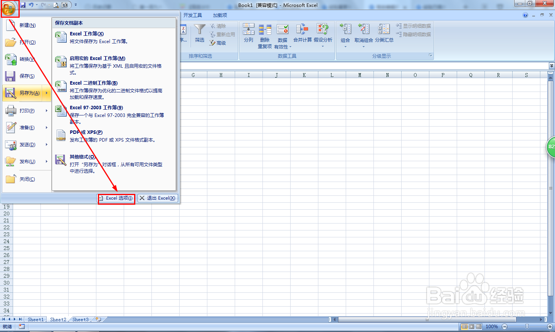Save as Excel 二进制工作簿(B)
555x332 pixels.
(x=114, y=90)
